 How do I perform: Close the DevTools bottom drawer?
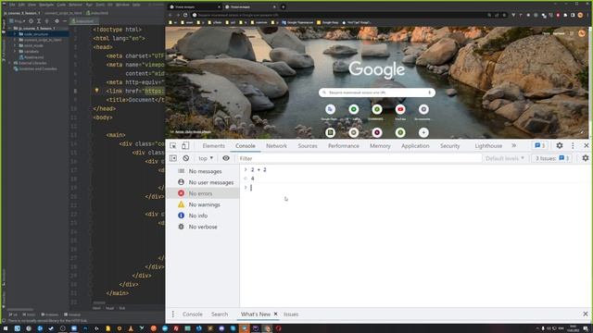586,314
